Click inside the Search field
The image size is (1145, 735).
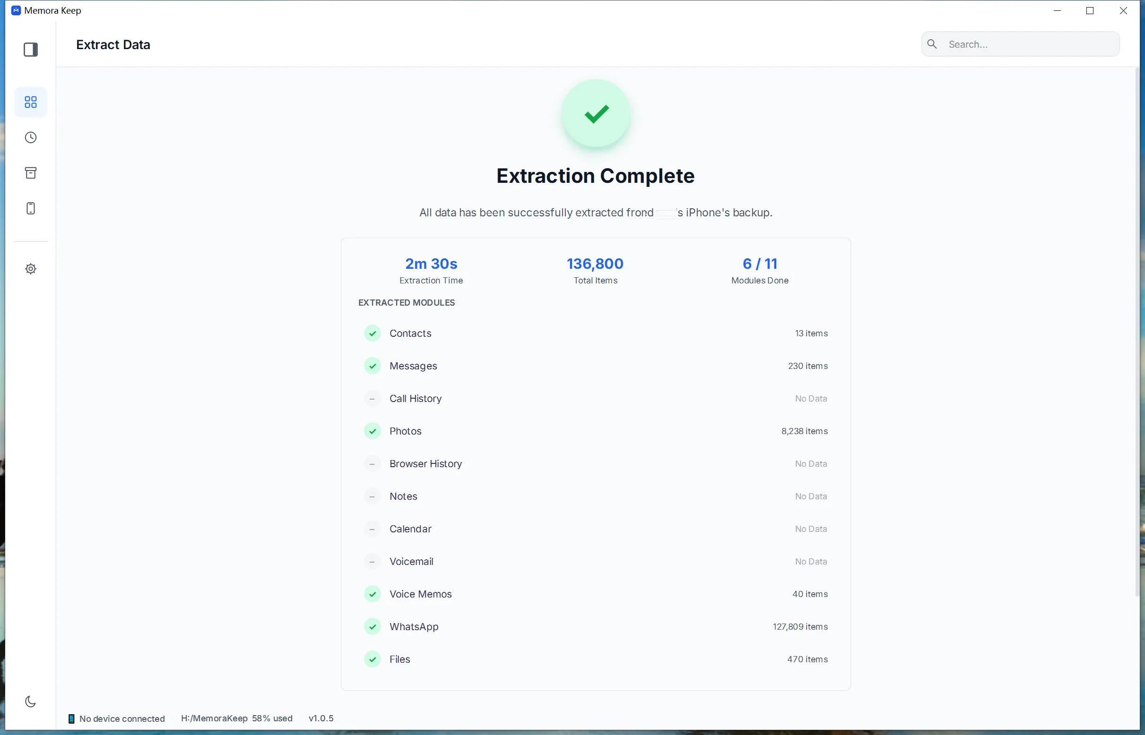[1020, 44]
